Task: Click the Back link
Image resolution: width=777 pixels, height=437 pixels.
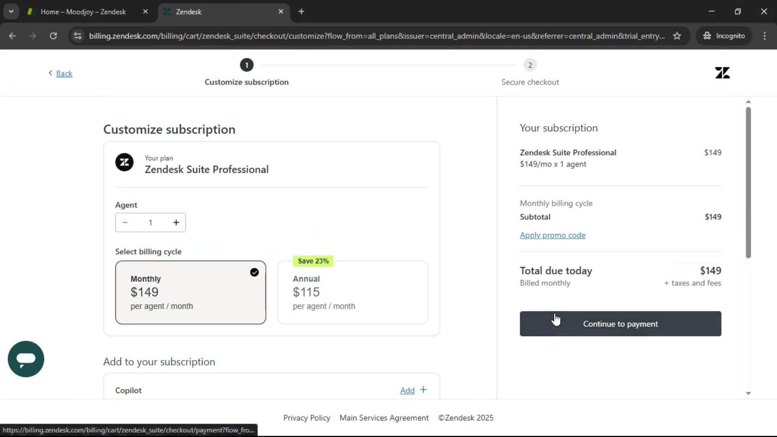Action: [64, 74]
